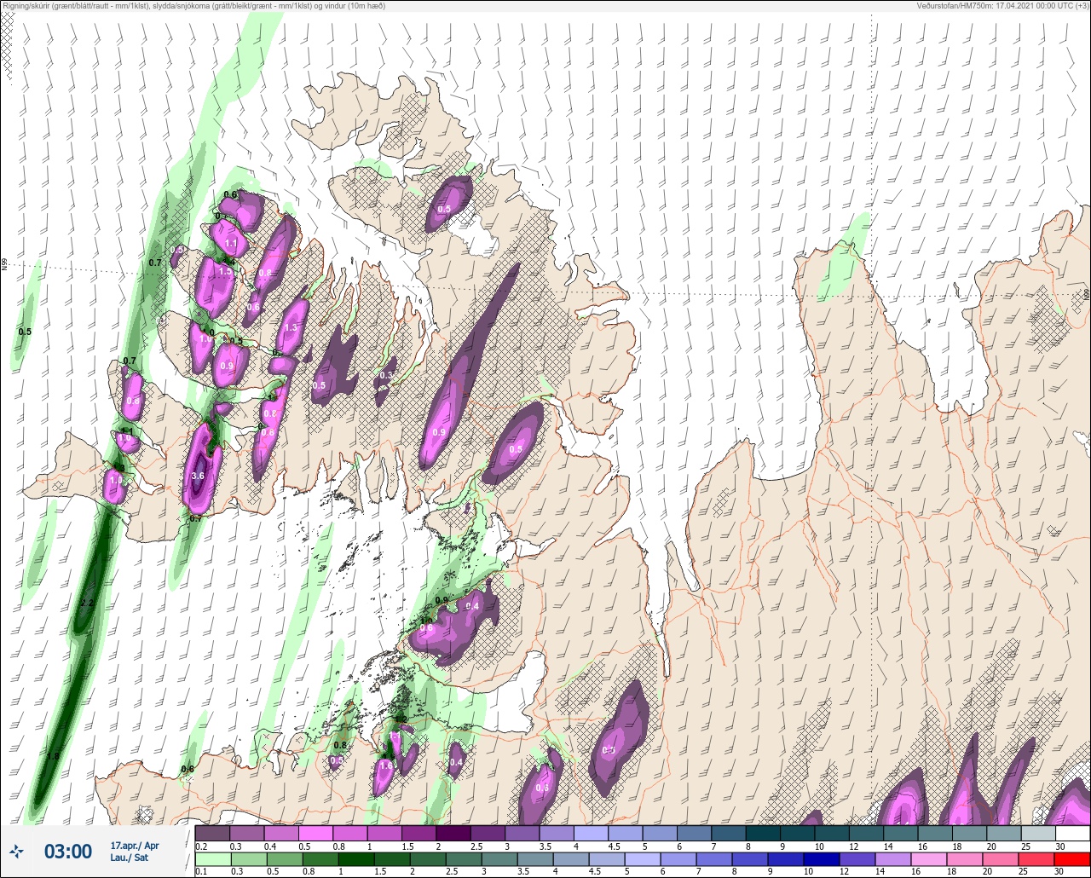Select the light gray 25 snow legend swatch
This screenshot has width=1091, height=878.
pos(1038,833)
